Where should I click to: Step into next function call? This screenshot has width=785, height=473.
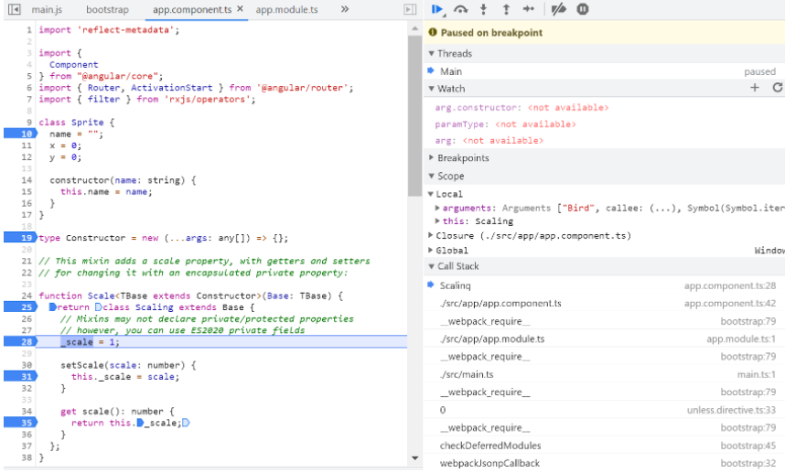[485, 9]
